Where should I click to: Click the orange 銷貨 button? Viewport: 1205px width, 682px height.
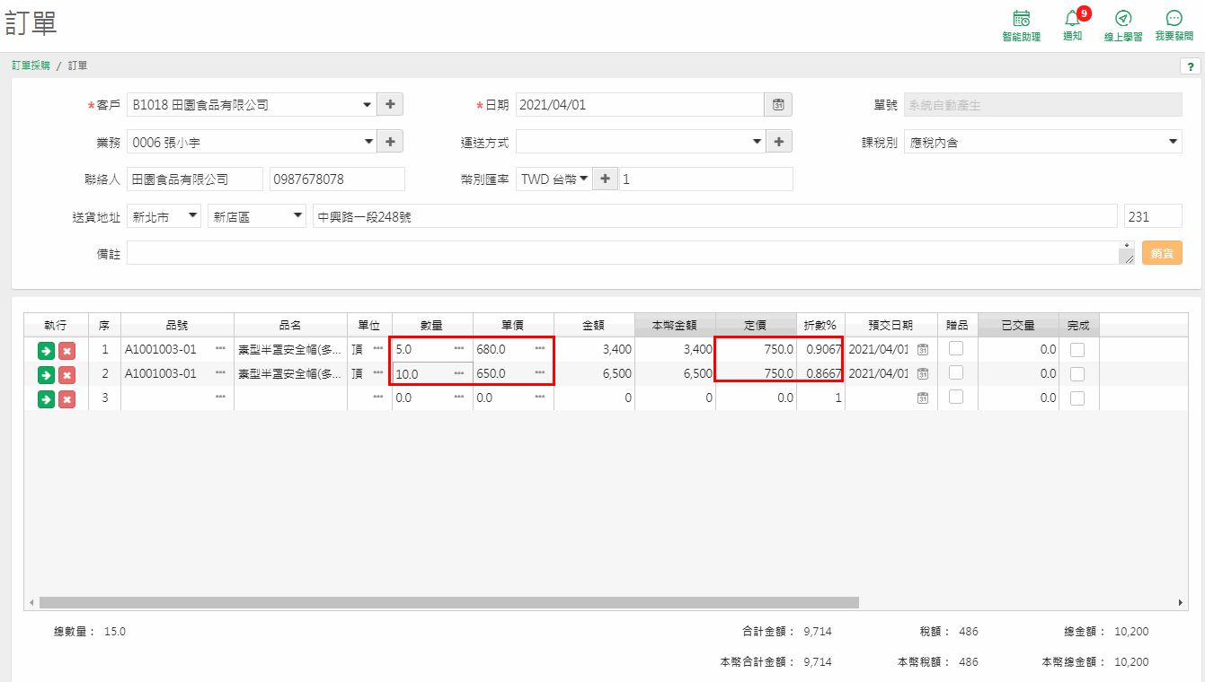tap(1162, 253)
